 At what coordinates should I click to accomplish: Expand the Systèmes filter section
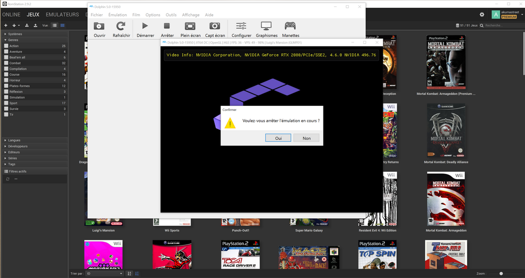coord(6,34)
